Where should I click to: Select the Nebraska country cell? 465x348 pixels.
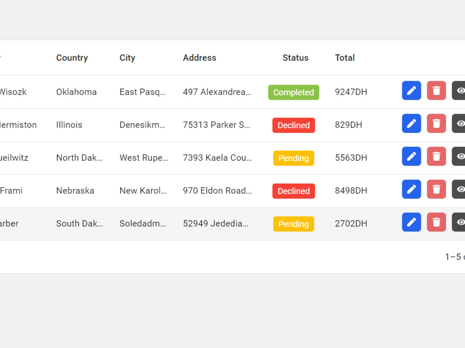(x=75, y=190)
